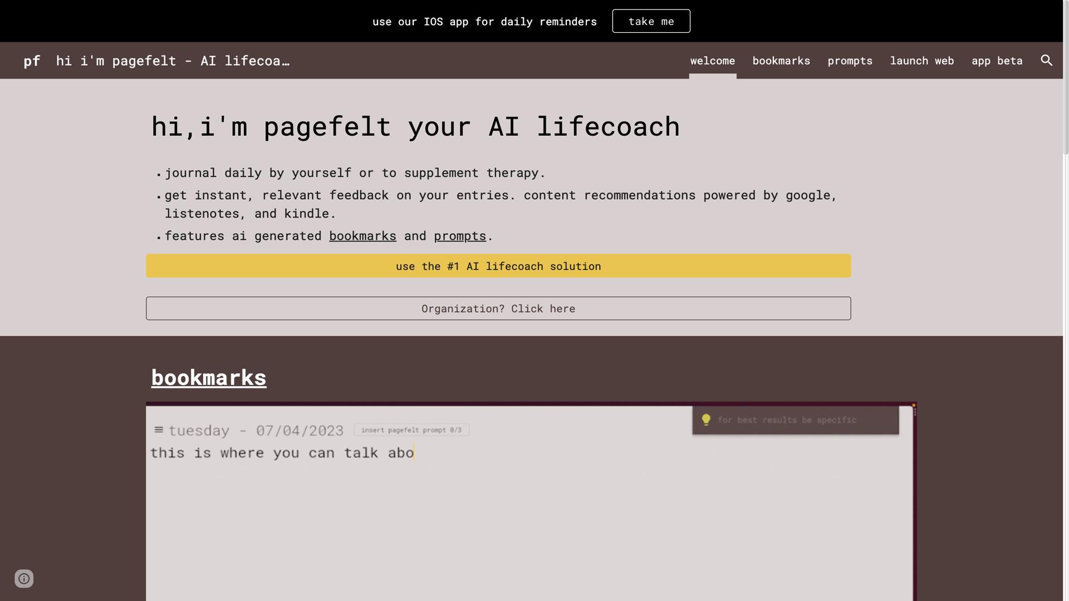The image size is (1069, 601).
Task: Click the site title hi i'm pagefelt
Action: pos(173,61)
